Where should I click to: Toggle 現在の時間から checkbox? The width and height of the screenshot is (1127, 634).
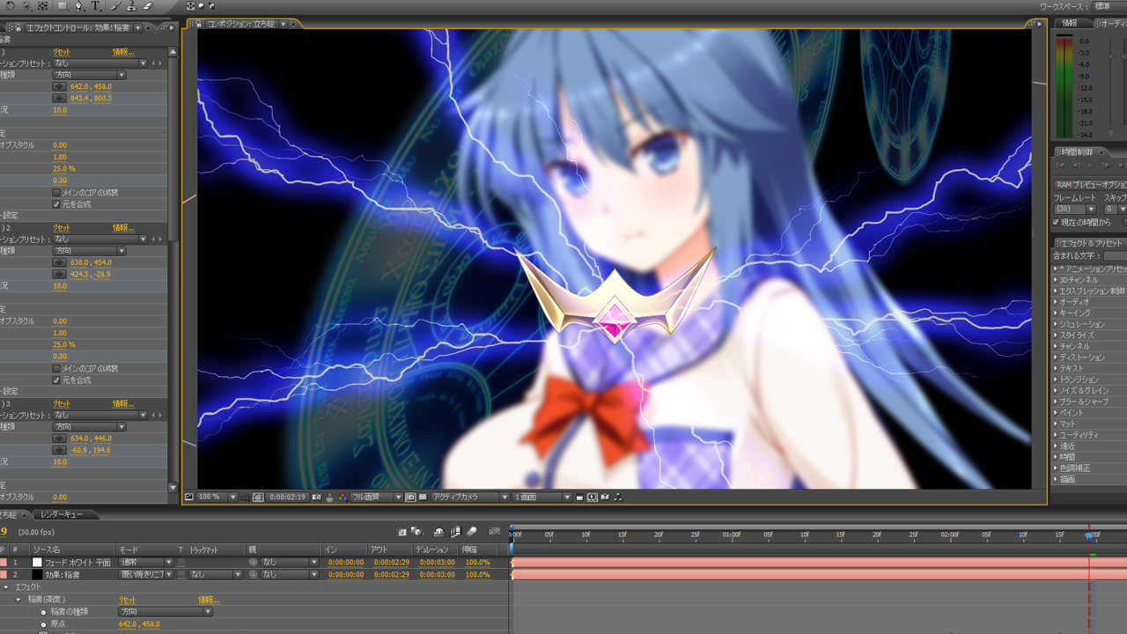click(1057, 222)
